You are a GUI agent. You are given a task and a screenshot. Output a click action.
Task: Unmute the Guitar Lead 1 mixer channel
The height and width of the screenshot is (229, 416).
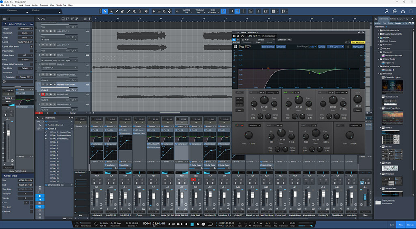point(193,180)
